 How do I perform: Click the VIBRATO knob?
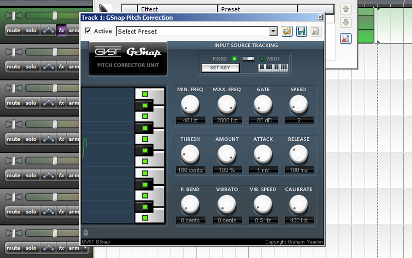point(227,204)
